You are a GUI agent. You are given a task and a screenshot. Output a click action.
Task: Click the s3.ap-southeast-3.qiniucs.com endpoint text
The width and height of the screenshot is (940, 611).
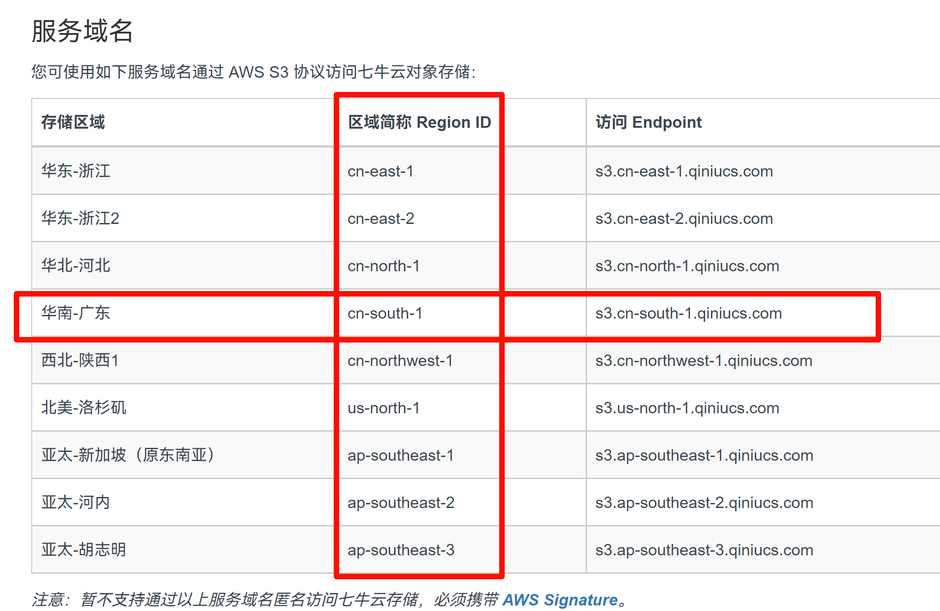(x=704, y=550)
